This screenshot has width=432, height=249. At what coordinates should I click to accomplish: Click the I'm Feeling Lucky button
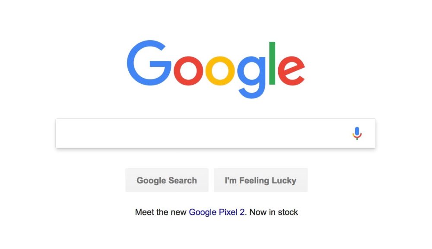260,180
